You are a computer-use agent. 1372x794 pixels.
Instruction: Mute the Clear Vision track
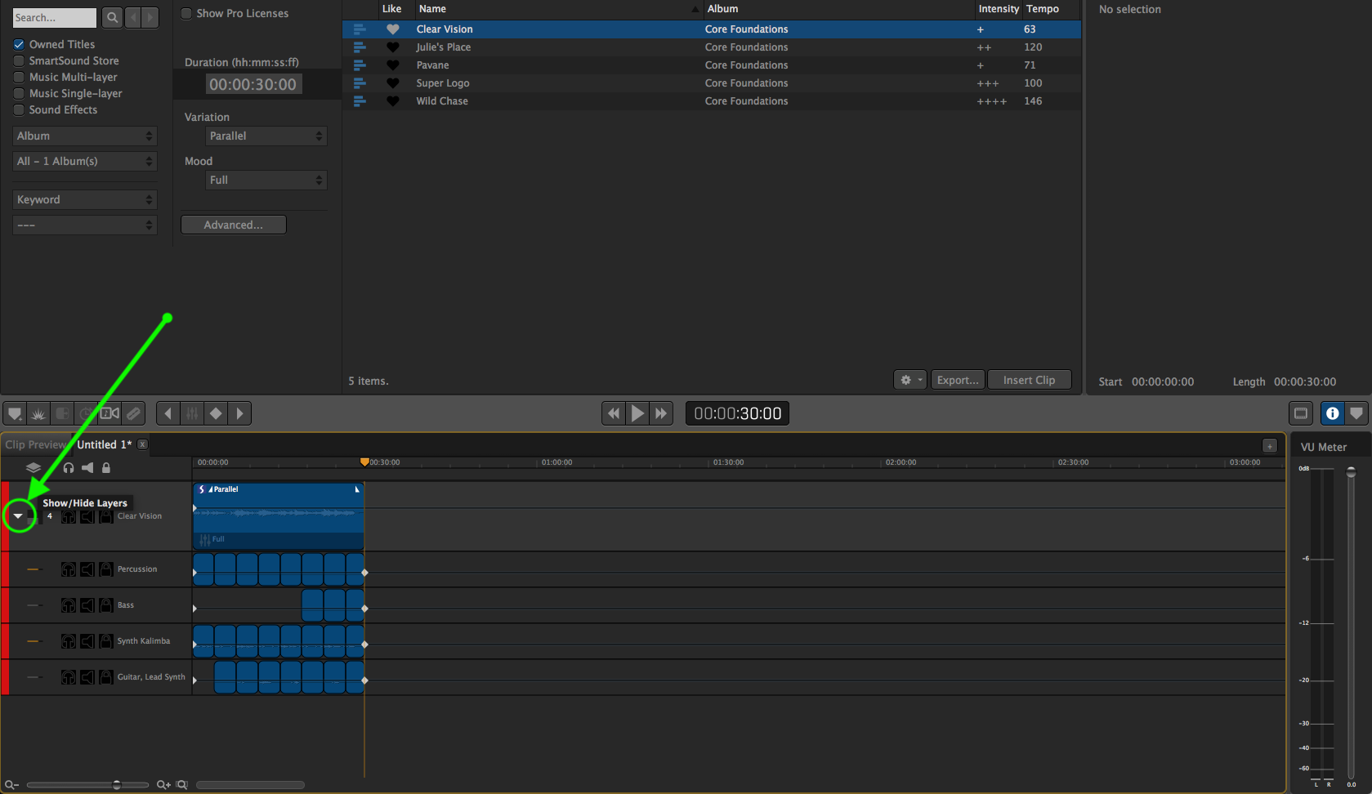coord(87,516)
